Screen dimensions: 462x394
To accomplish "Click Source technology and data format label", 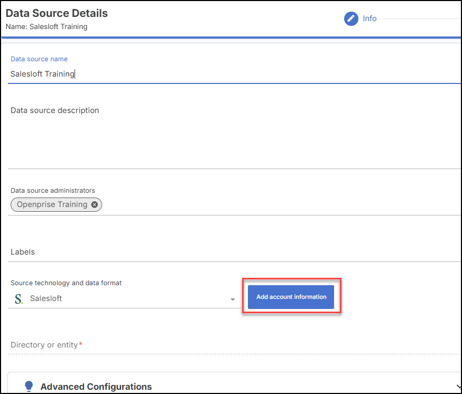I will [x=66, y=283].
